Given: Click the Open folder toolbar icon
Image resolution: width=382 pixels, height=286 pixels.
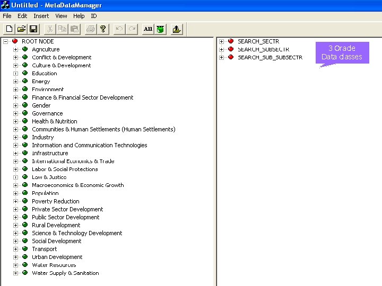Looking at the screenshot, I should click(21, 29).
